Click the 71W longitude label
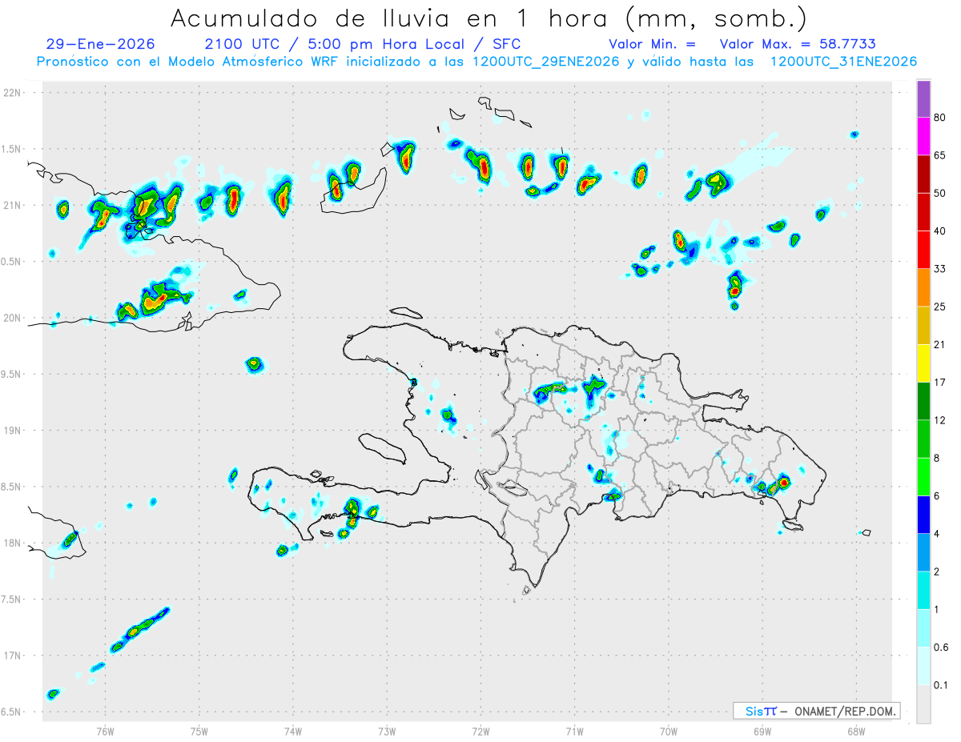Screen dimensions: 961x742 574,731
